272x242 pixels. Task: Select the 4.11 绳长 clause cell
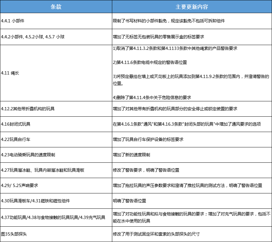pyautogui.click(x=11, y=73)
